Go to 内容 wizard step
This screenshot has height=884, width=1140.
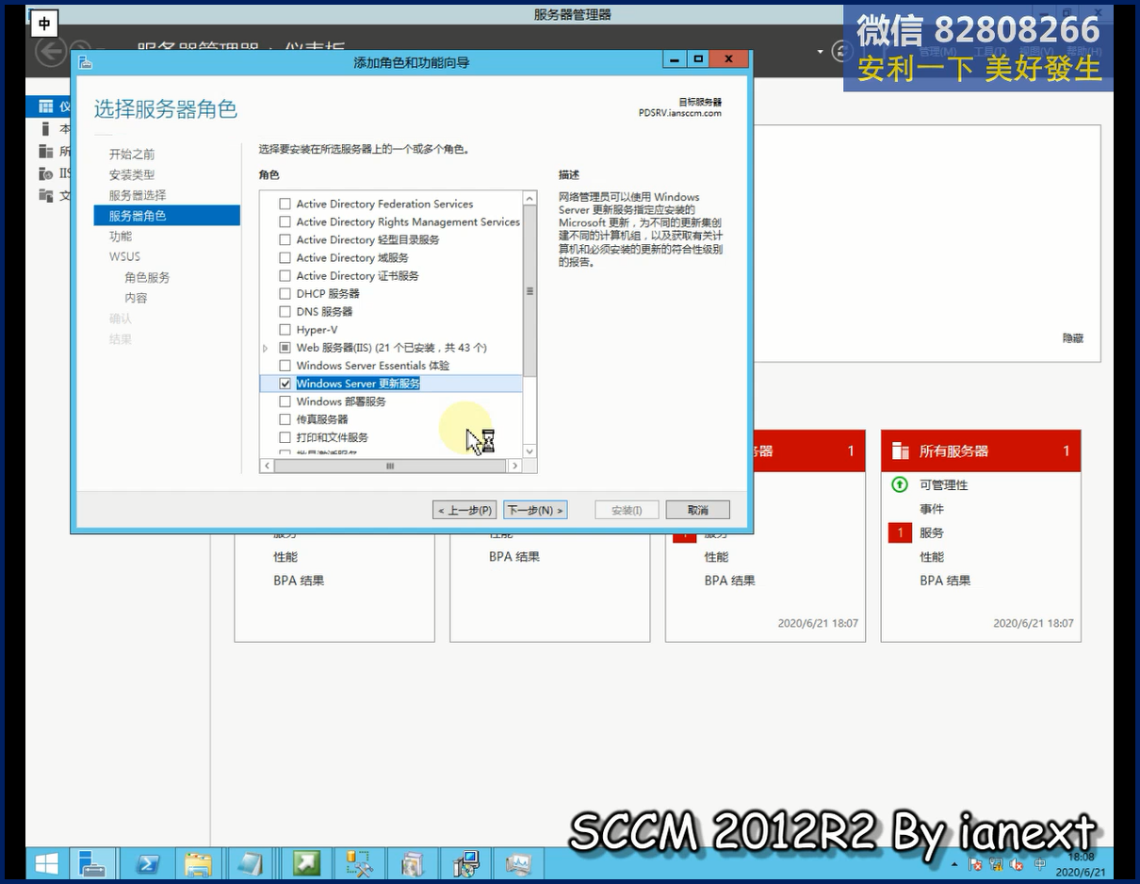point(136,298)
